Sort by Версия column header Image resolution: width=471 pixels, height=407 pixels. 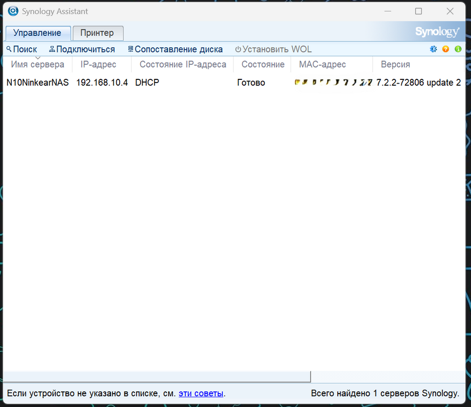(418, 64)
